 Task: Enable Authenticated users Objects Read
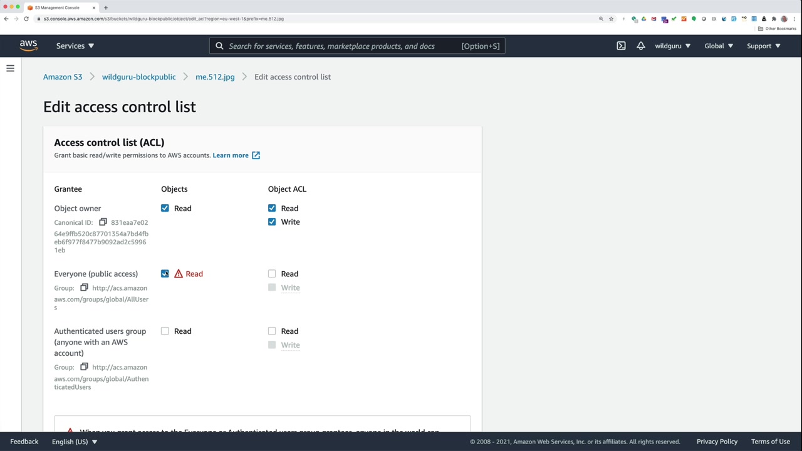(165, 331)
